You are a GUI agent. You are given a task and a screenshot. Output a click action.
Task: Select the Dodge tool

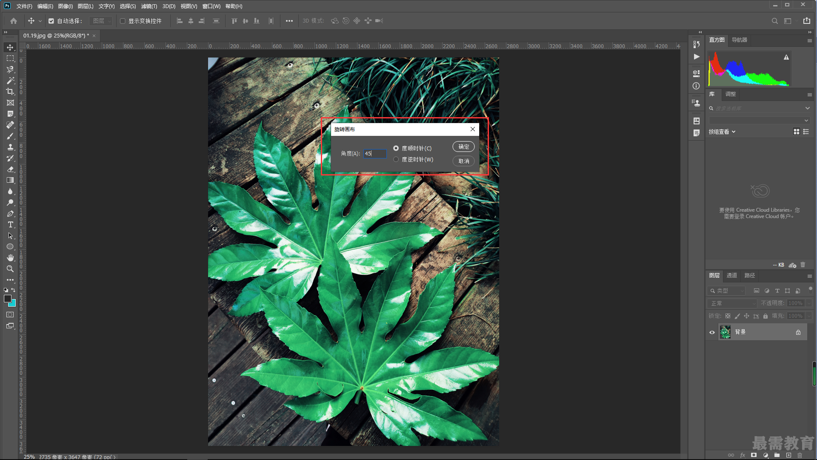tap(10, 202)
